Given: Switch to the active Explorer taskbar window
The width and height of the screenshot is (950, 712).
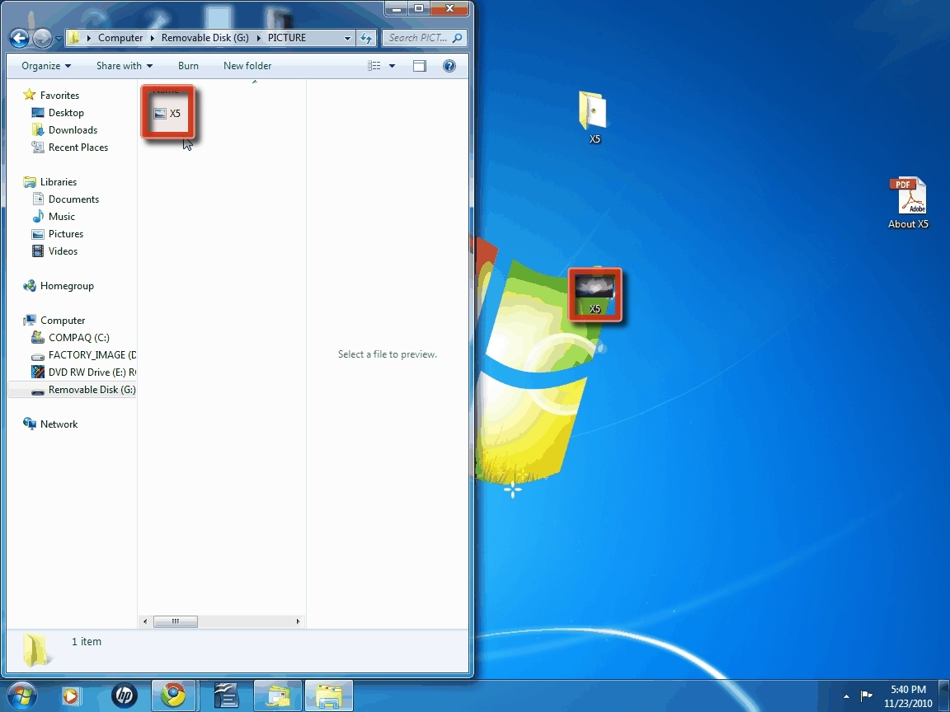Looking at the screenshot, I should [x=328, y=696].
